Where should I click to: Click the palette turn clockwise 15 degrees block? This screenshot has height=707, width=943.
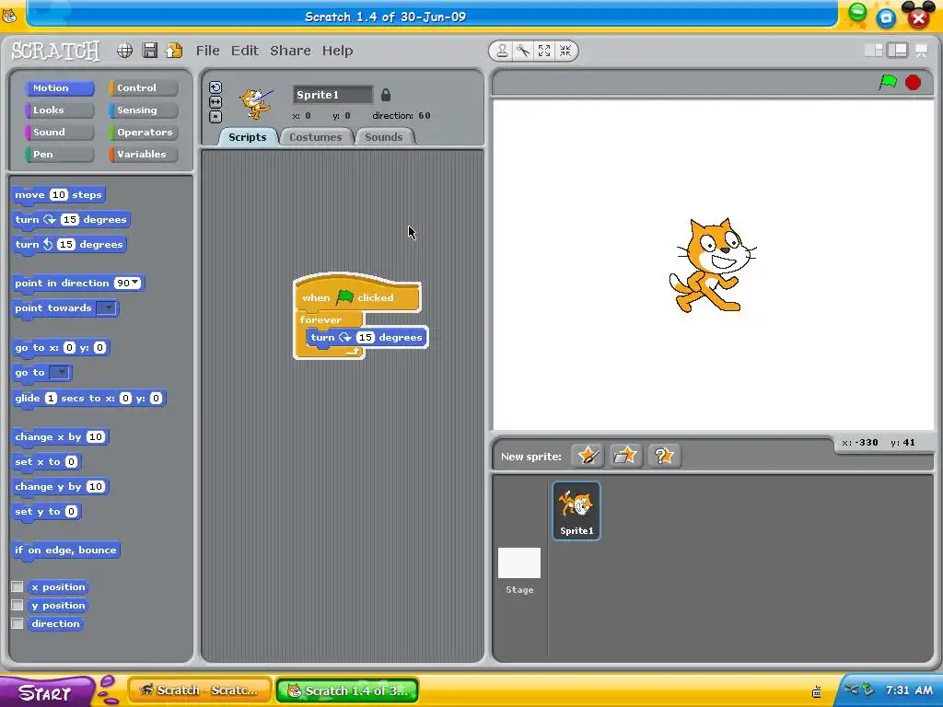[71, 220]
